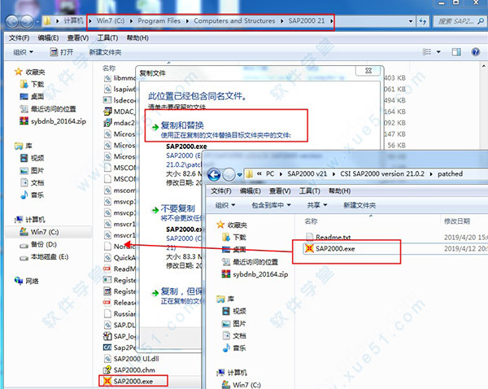Sort patched folder by 修改日期 column header
The height and width of the screenshot is (389, 488).
pyautogui.click(x=457, y=221)
